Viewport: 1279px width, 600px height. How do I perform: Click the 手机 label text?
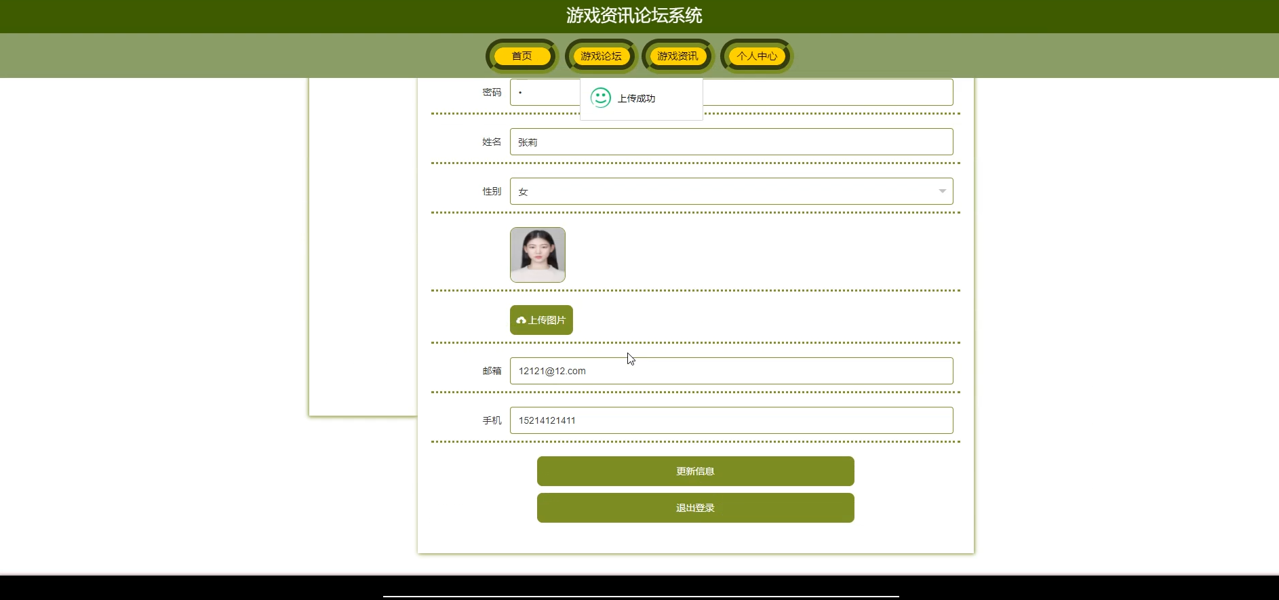[492, 420]
